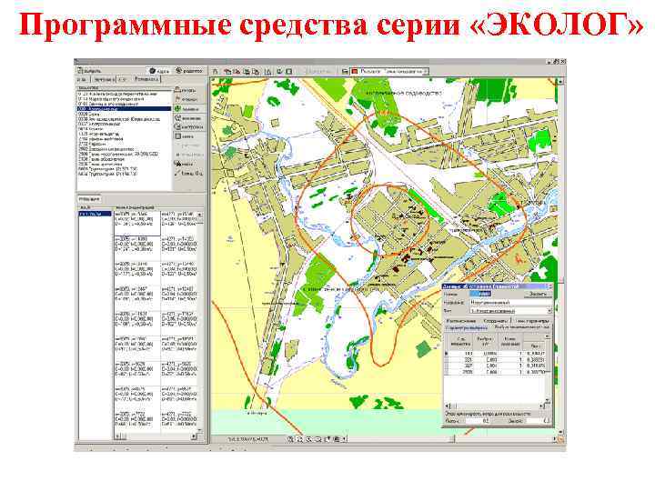The height and width of the screenshot is (491, 655).
Task: Click the "Конц." button with the pencil icon
Action: (189, 173)
